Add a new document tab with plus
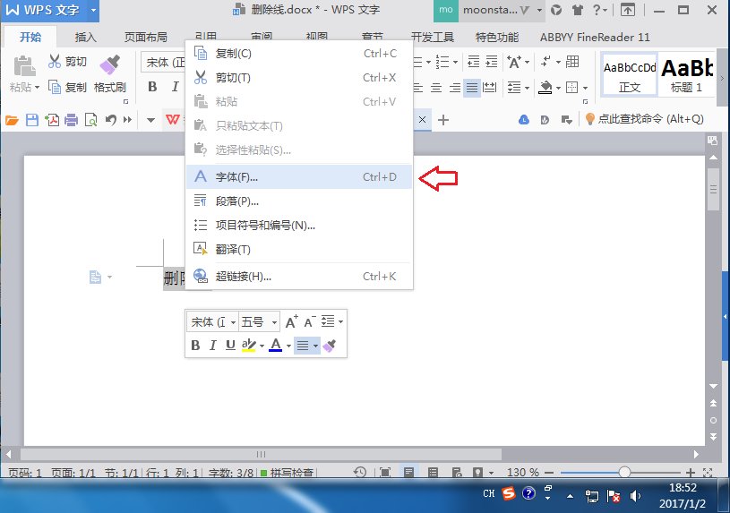The image size is (730, 513). click(x=443, y=120)
